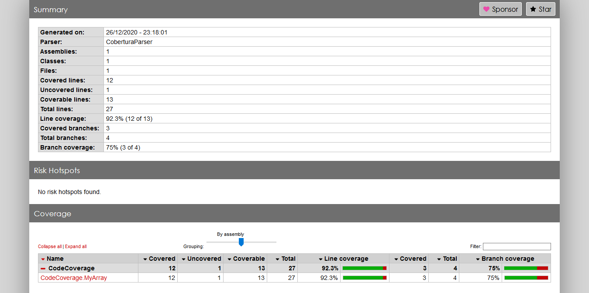Viewport: 589px width, 293px height.
Task: Click the sort arrow on the Covered column
Action: click(145, 259)
